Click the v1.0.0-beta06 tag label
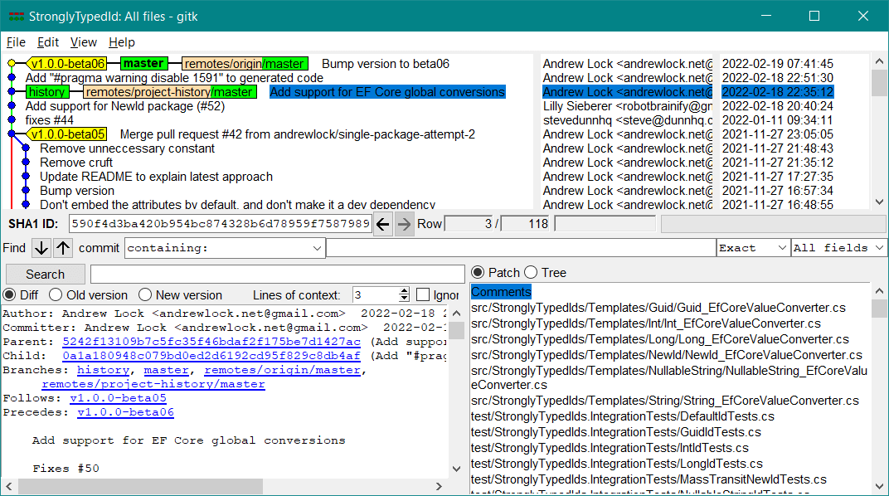Viewport: 889px width, 496px height. [67, 64]
